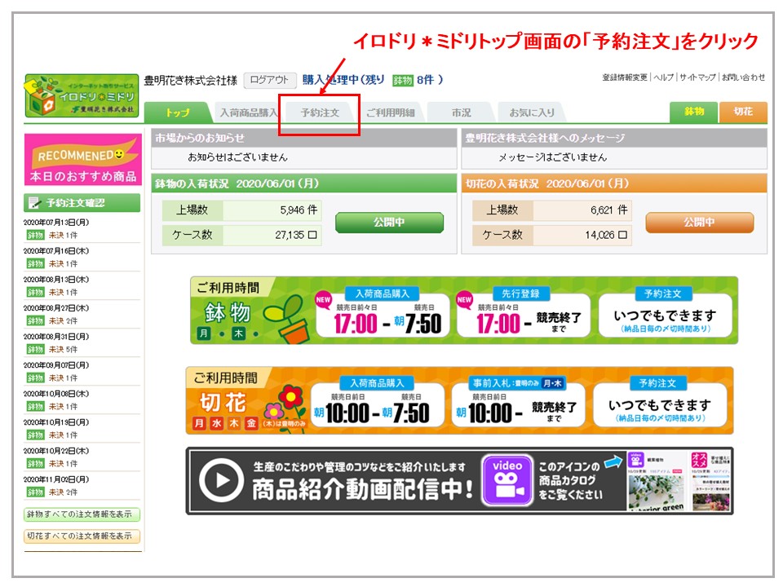The image size is (783, 587).
Task: Open the 登録情報変更 link
Action: coord(625,77)
